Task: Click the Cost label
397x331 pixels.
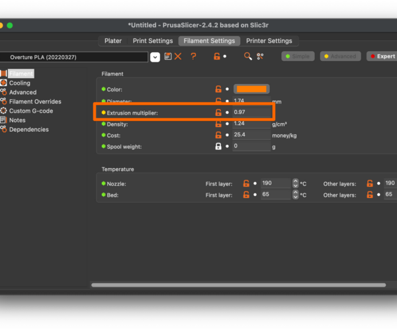Action: [113, 136]
